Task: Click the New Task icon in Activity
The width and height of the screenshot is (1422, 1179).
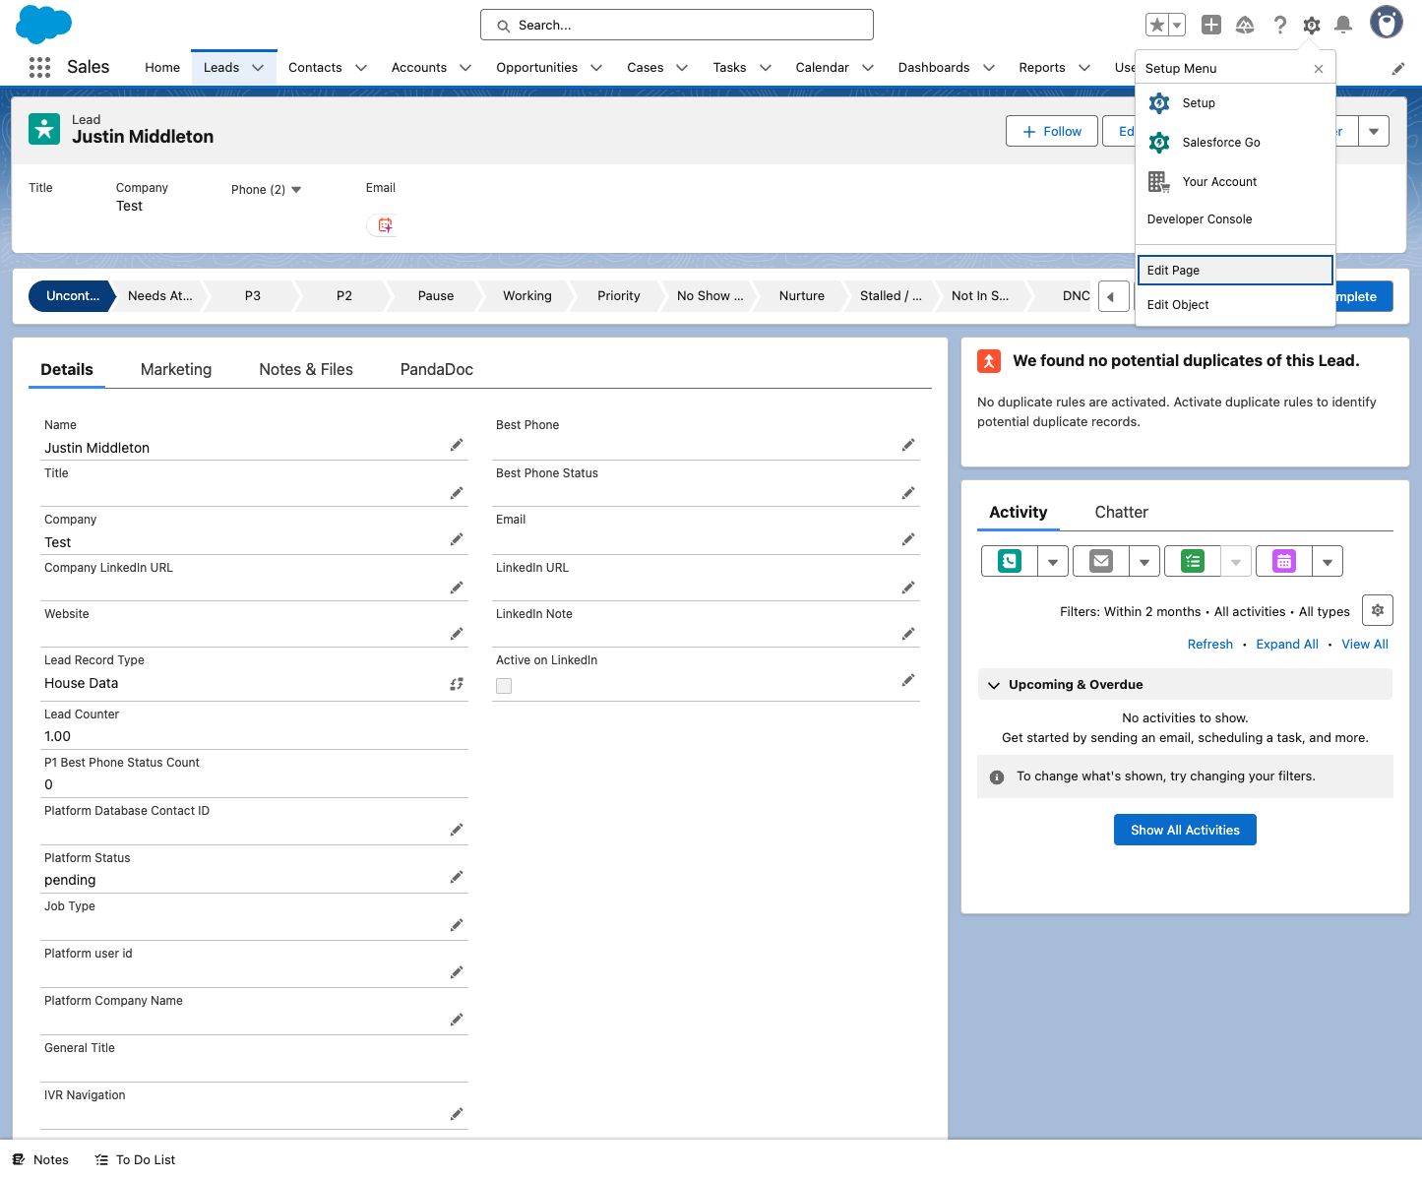Action: tap(1193, 561)
